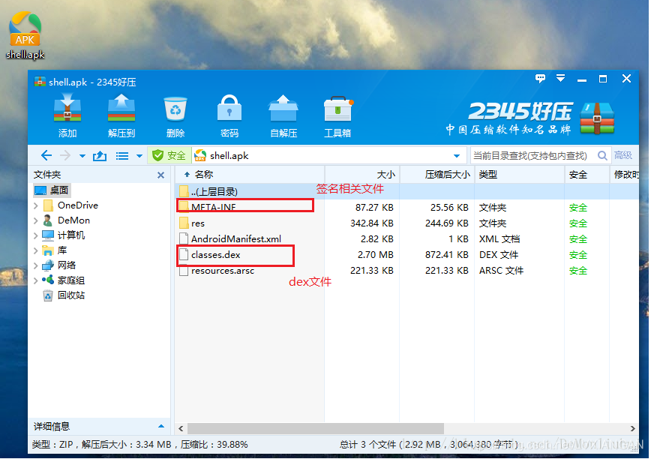
Task: Close the 文件夹 folder side panel
Action: point(160,175)
